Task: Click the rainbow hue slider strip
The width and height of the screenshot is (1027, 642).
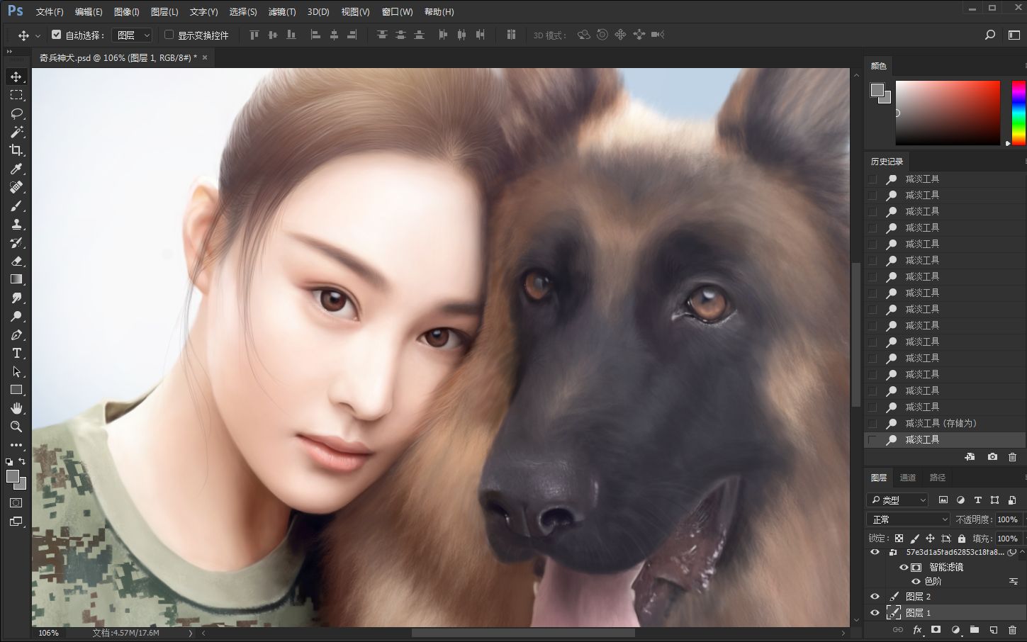Action: (x=1018, y=113)
